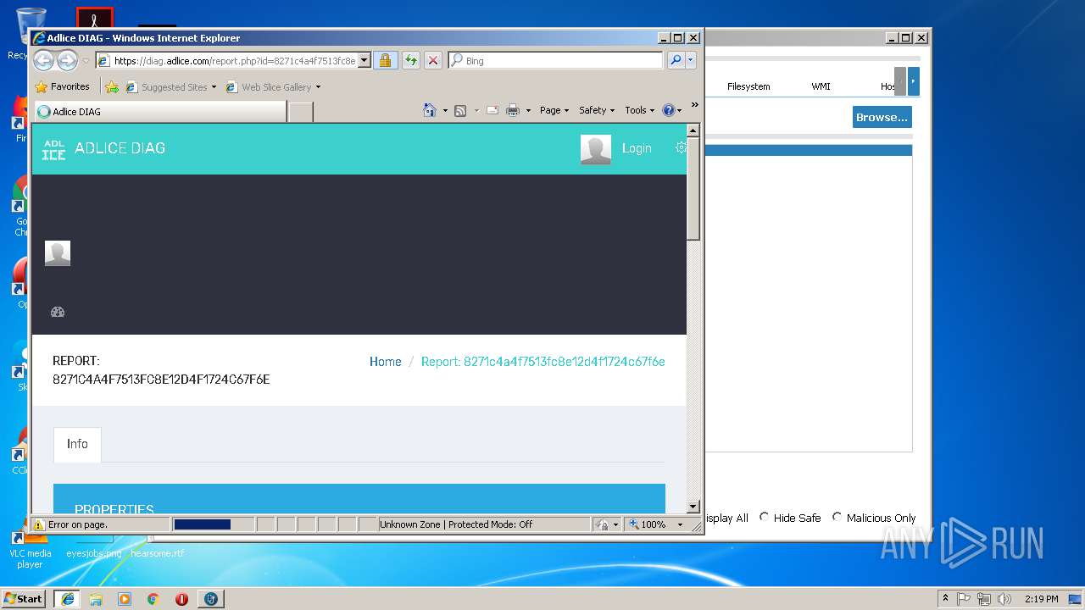Click the network icon in system tray
The image size is (1085, 610).
[984, 598]
